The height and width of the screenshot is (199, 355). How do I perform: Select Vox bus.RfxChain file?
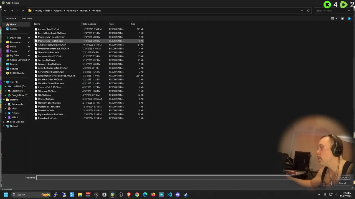click(x=89, y=60)
